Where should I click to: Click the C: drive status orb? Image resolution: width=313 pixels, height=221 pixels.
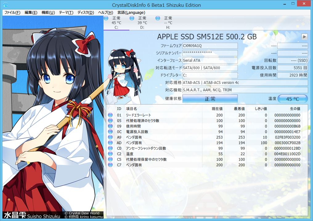tap(106, 18)
